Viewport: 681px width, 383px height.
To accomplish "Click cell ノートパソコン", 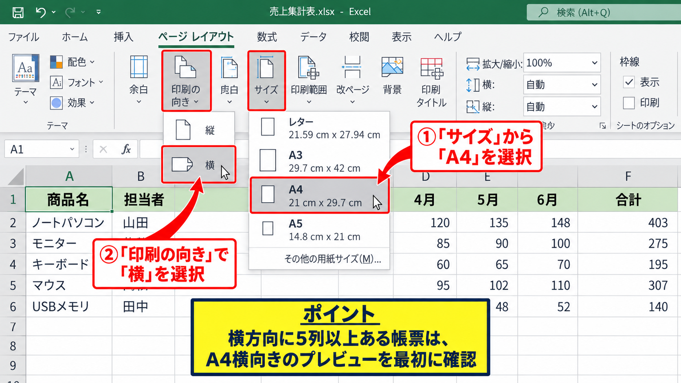I will (69, 223).
